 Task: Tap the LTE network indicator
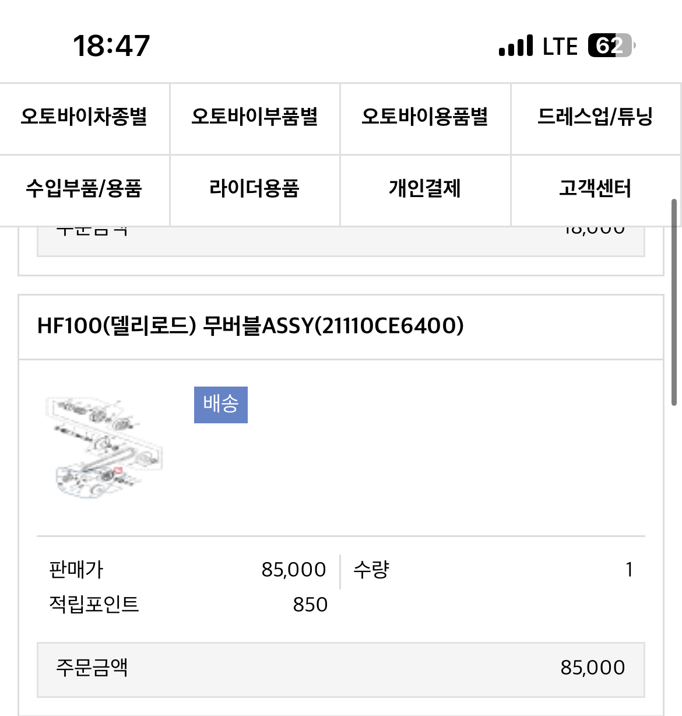click(x=560, y=46)
